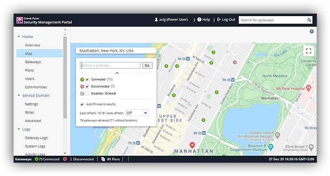The height and width of the screenshot is (176, 330).
Task: Click the Plans document icon in status bar
Action: (103, 159)
